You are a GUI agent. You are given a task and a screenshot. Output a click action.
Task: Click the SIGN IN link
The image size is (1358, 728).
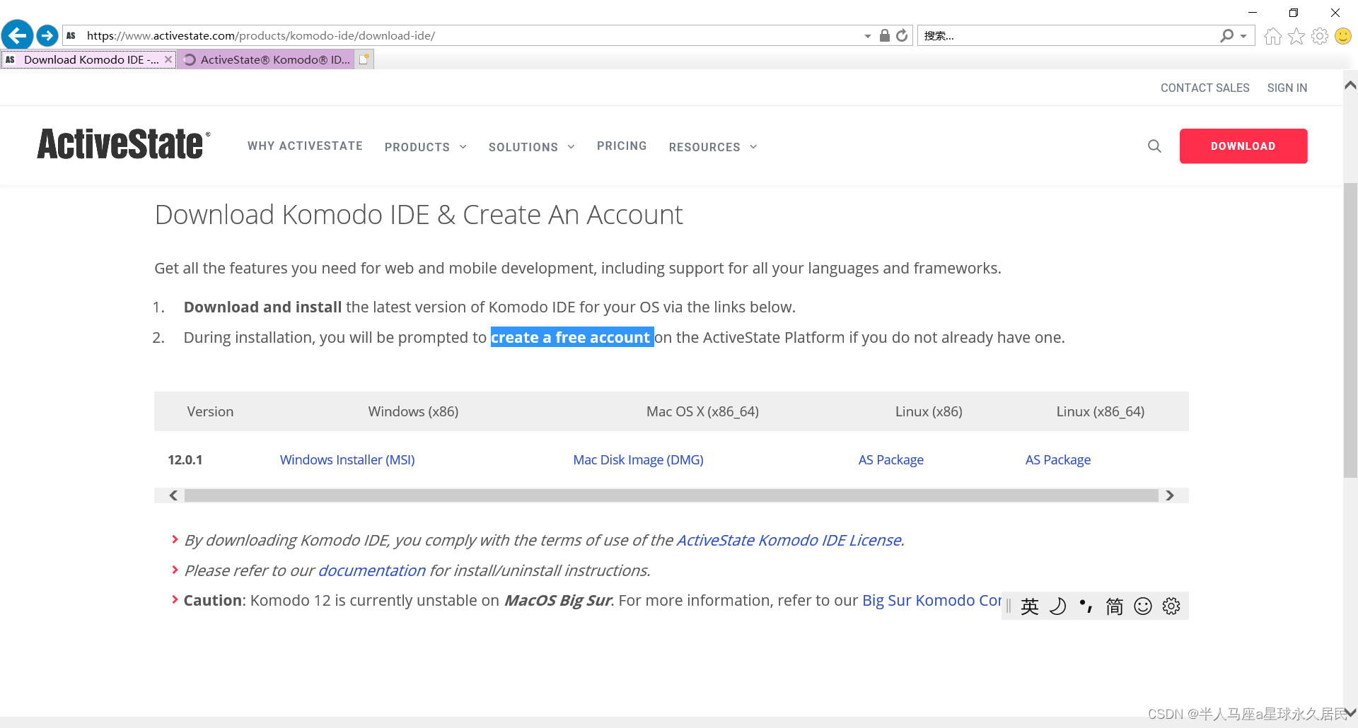1287,88
